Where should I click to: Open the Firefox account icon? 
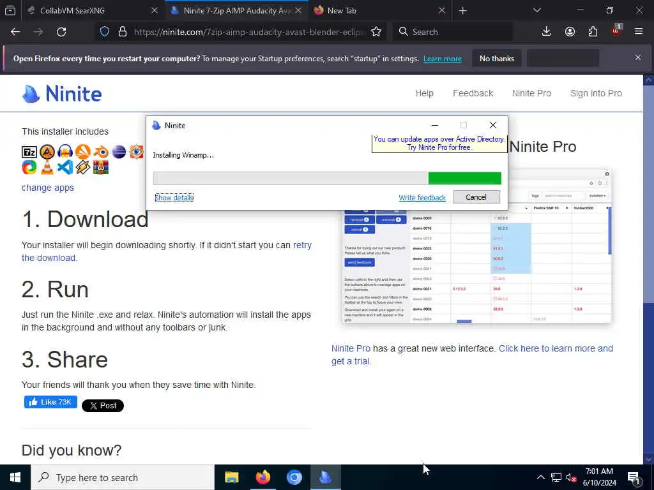pyautogui.click(x=570, y=32)
